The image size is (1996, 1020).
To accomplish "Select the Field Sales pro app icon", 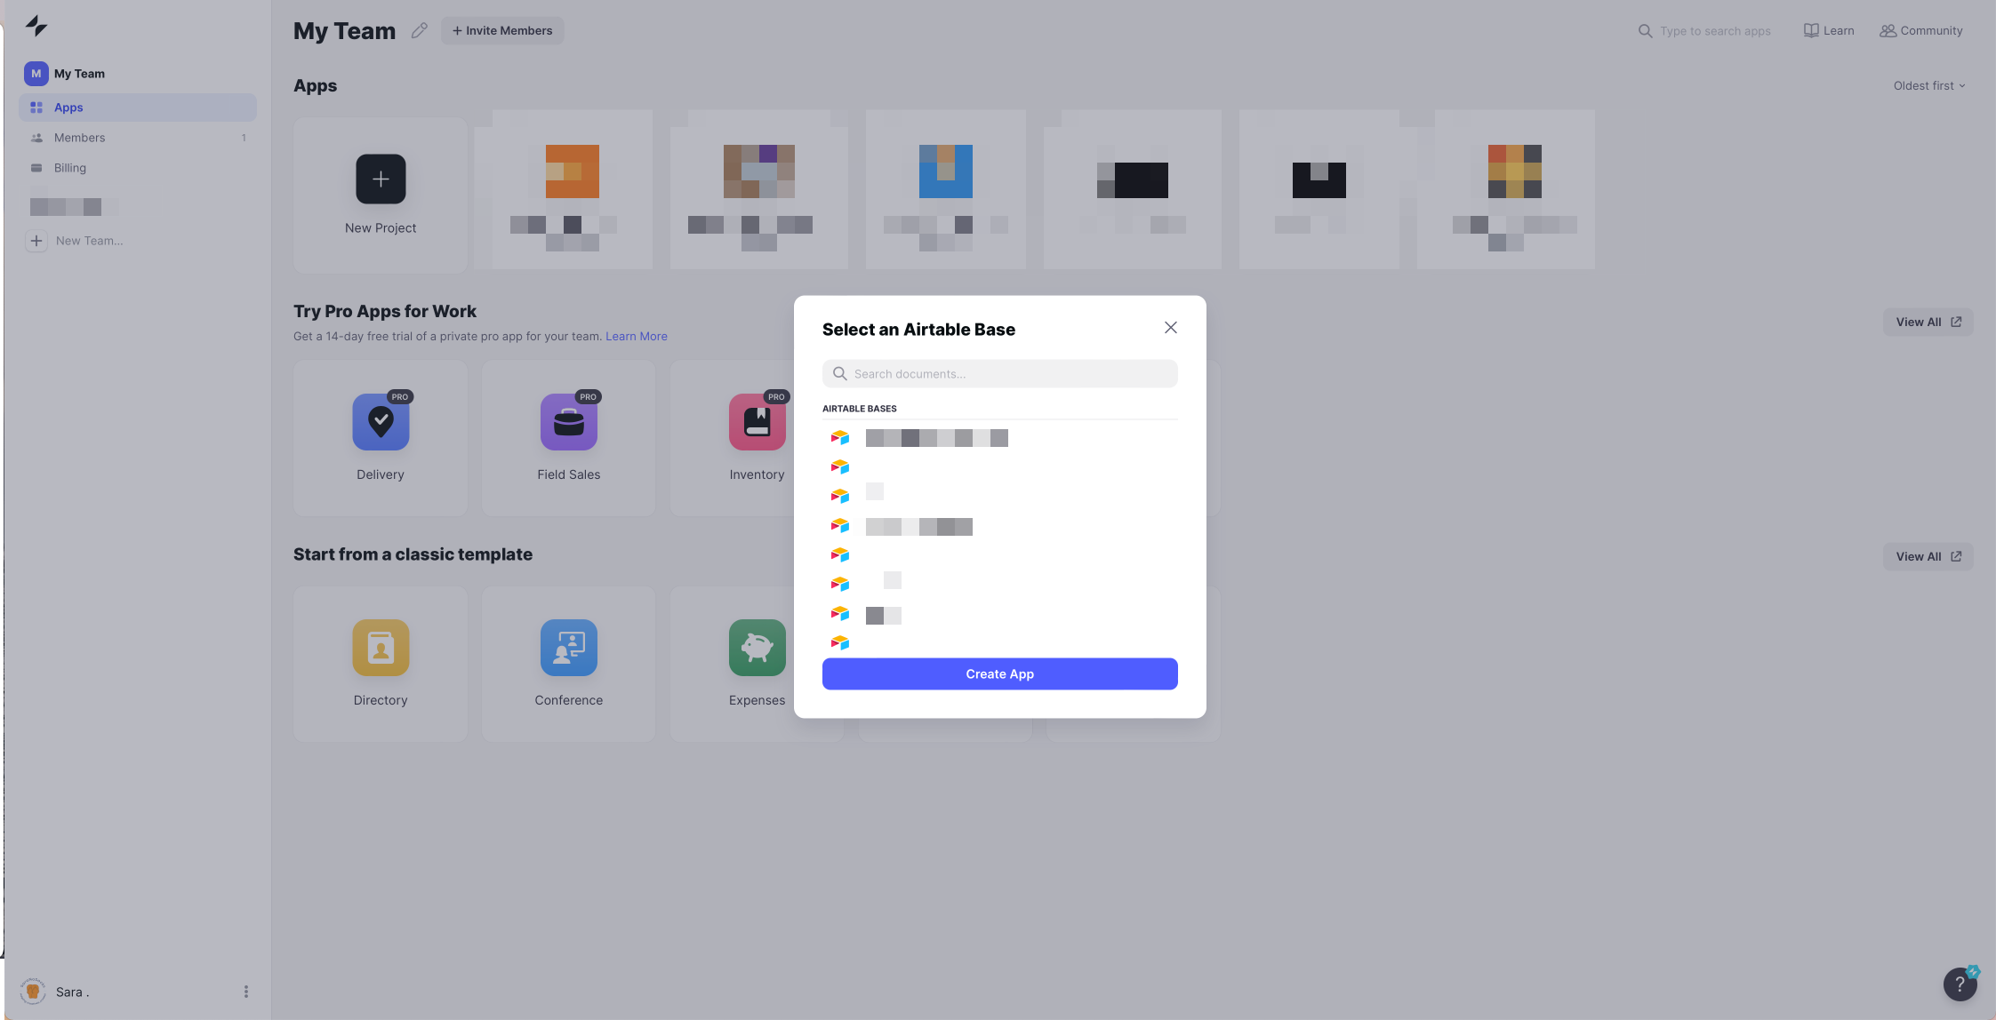I will [569, 422].
